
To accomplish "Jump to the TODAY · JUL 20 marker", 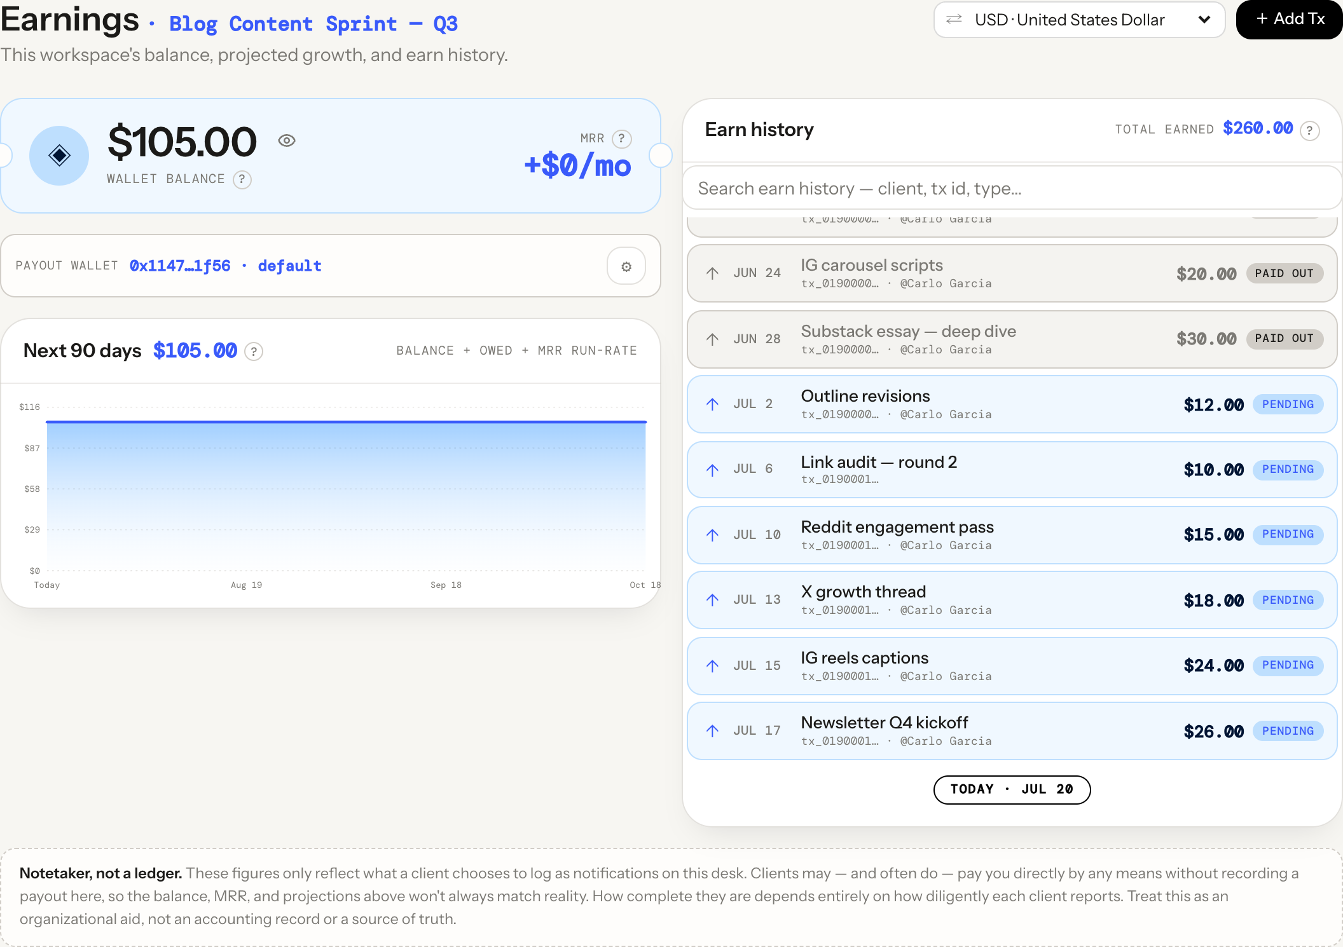I will point(1012,789).
